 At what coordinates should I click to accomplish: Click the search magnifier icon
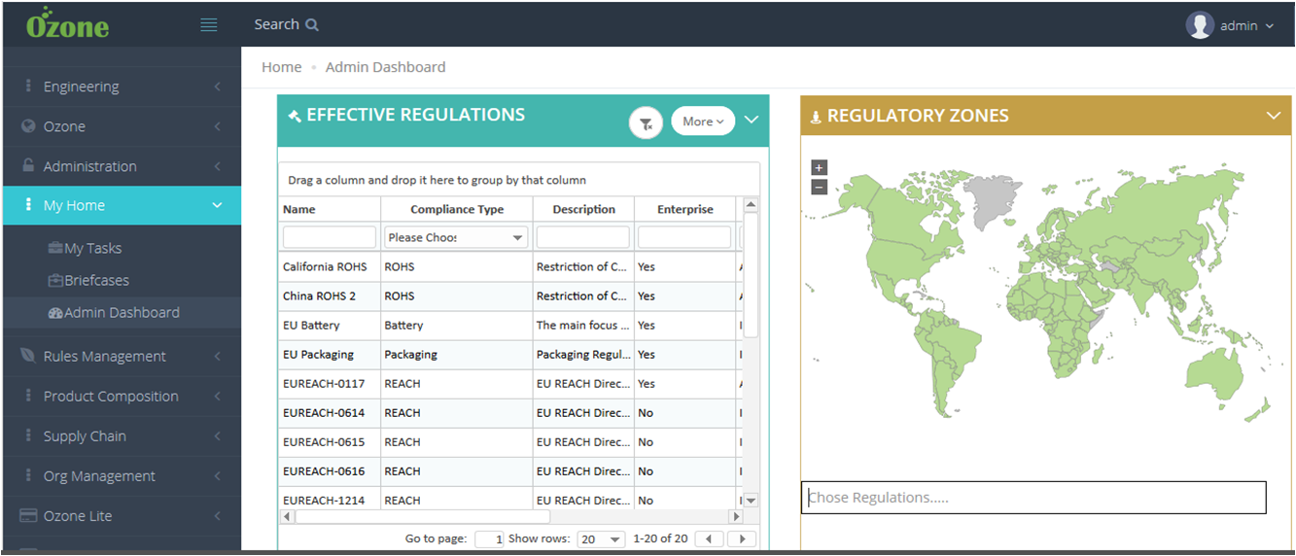pos(312,25)
